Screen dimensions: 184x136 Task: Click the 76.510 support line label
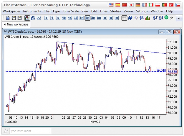(x=161, y=70)
